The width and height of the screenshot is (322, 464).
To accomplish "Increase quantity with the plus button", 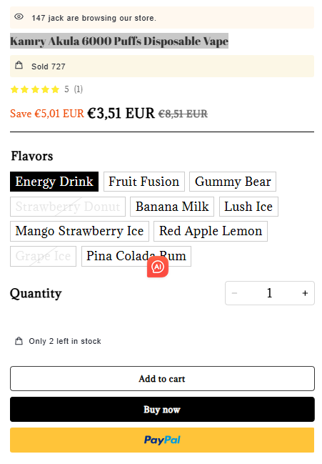I will coord(305,293).
